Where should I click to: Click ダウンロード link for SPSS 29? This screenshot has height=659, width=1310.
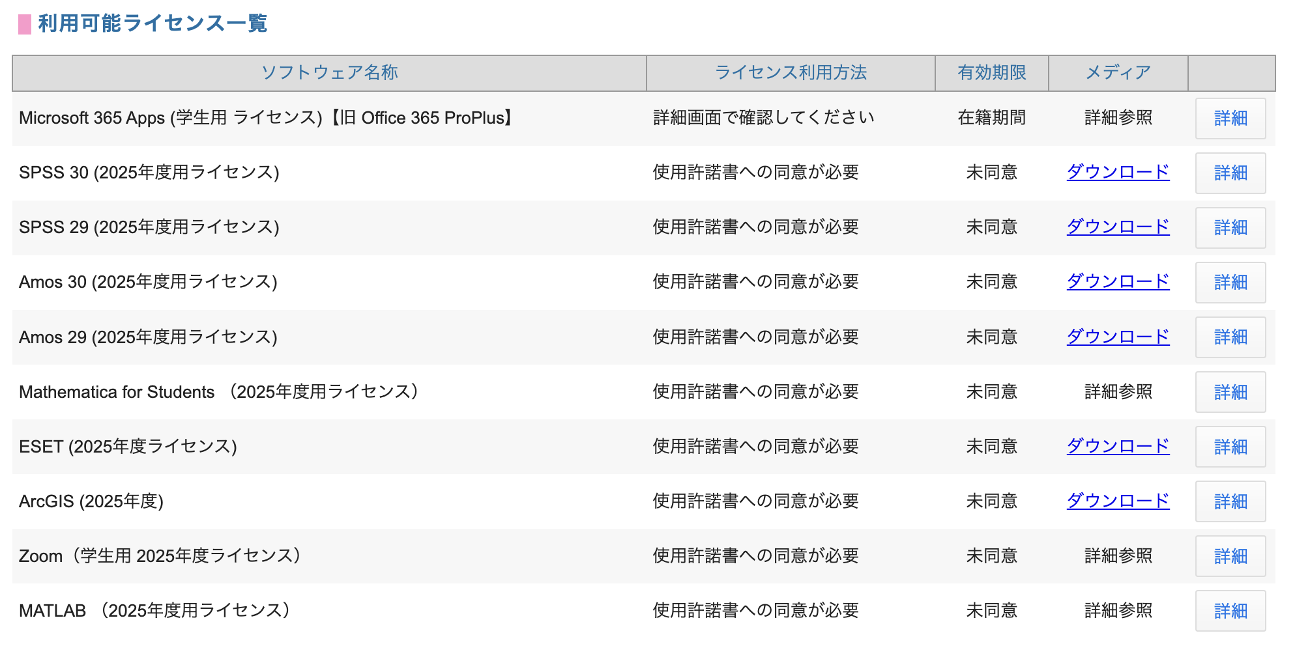pyautogui.click(x=1118, y=227)
